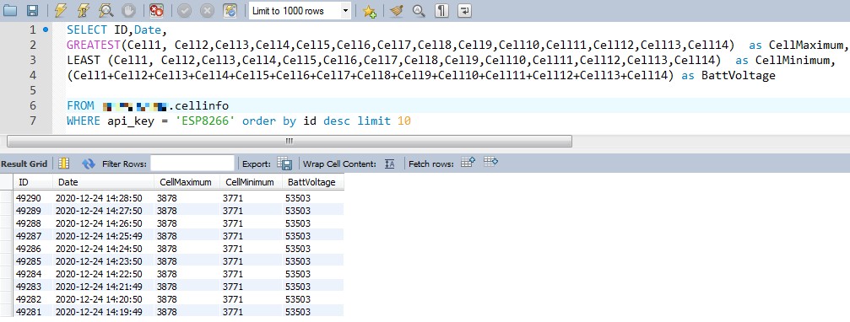
Task: Place cursor on LEAST keyword, line 3
Action: pyautogui.click(x=84, y=60)
